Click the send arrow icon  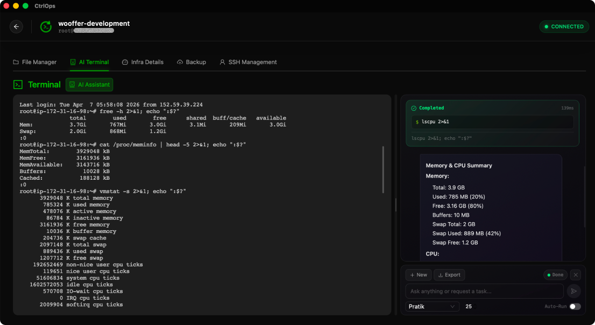[573, 291]
